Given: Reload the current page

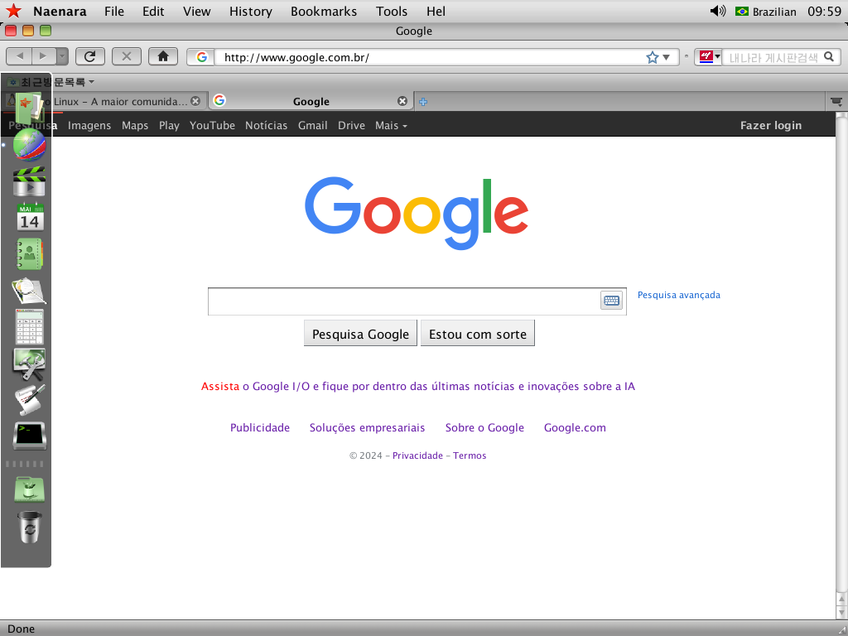Looking at the screenshot, I should (89, 56).
